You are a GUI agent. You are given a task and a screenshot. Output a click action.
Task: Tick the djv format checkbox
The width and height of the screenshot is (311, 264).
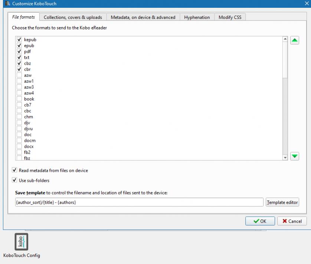point(19,123)
